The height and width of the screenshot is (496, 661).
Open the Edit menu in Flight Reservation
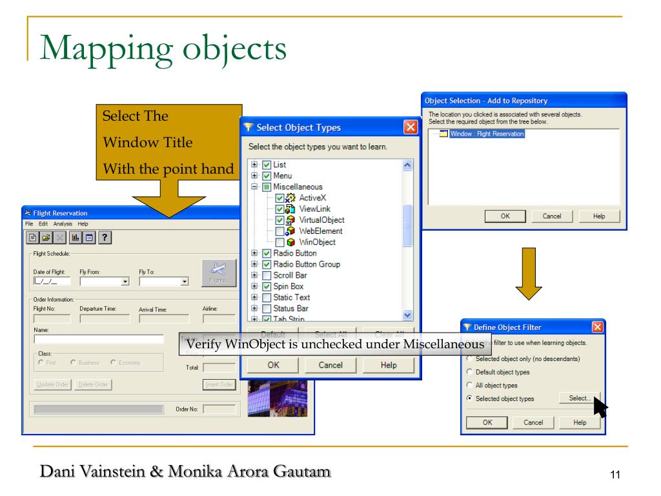coord(43,223)
